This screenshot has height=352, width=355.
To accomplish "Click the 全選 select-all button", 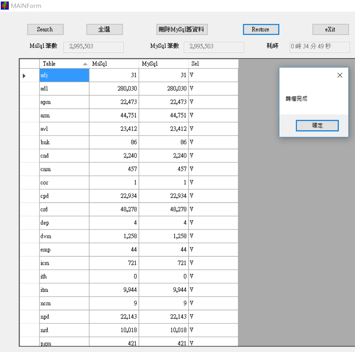I will pos(105,29).
